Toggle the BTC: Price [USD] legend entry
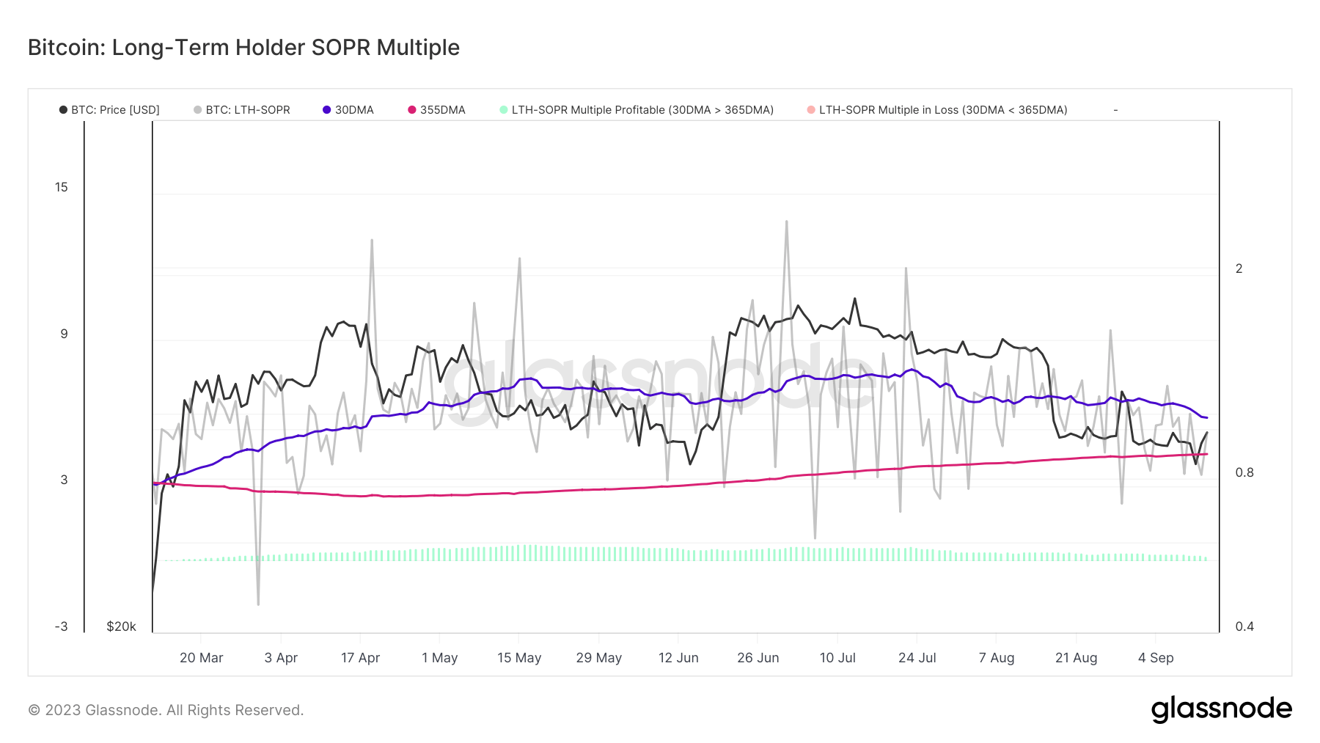Viewport: 1320px width, 743px height. click(x=109, y=110)
